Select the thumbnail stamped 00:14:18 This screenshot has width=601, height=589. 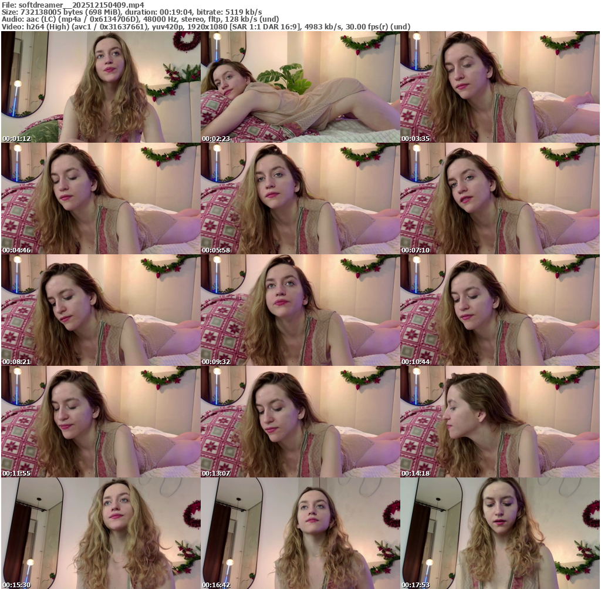tap(500, 422)
